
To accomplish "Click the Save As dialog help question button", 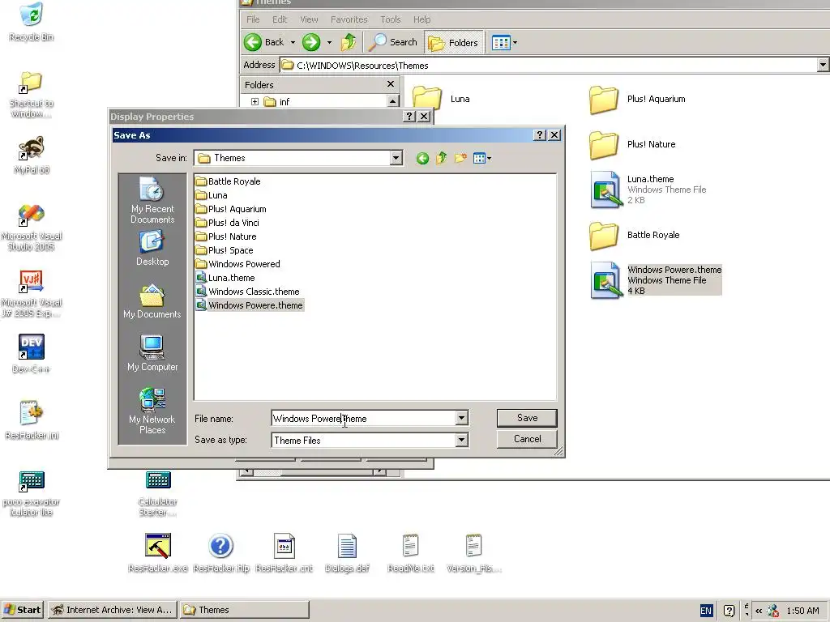I will pyautogui.click(x=539, y=135).
